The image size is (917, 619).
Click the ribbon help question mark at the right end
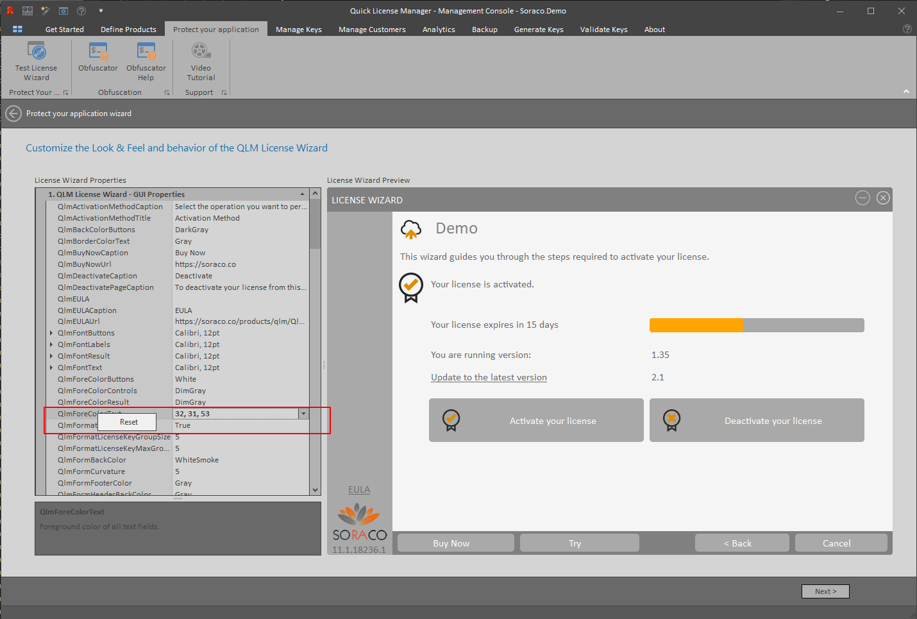coord(907,29)
